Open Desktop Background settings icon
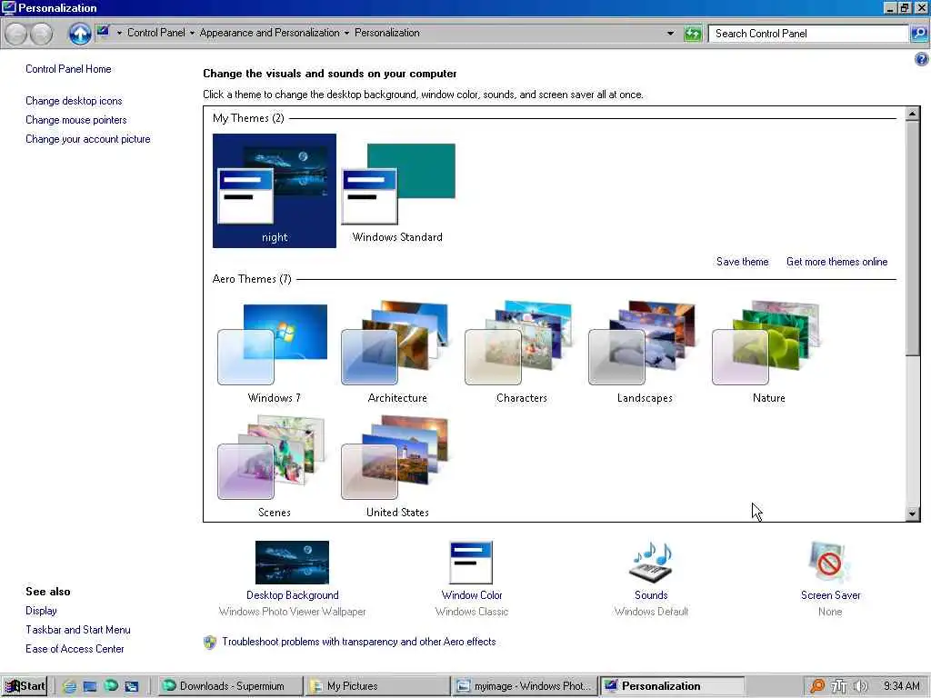The width and height of the screenshot is (931, 698). point(292,562)
